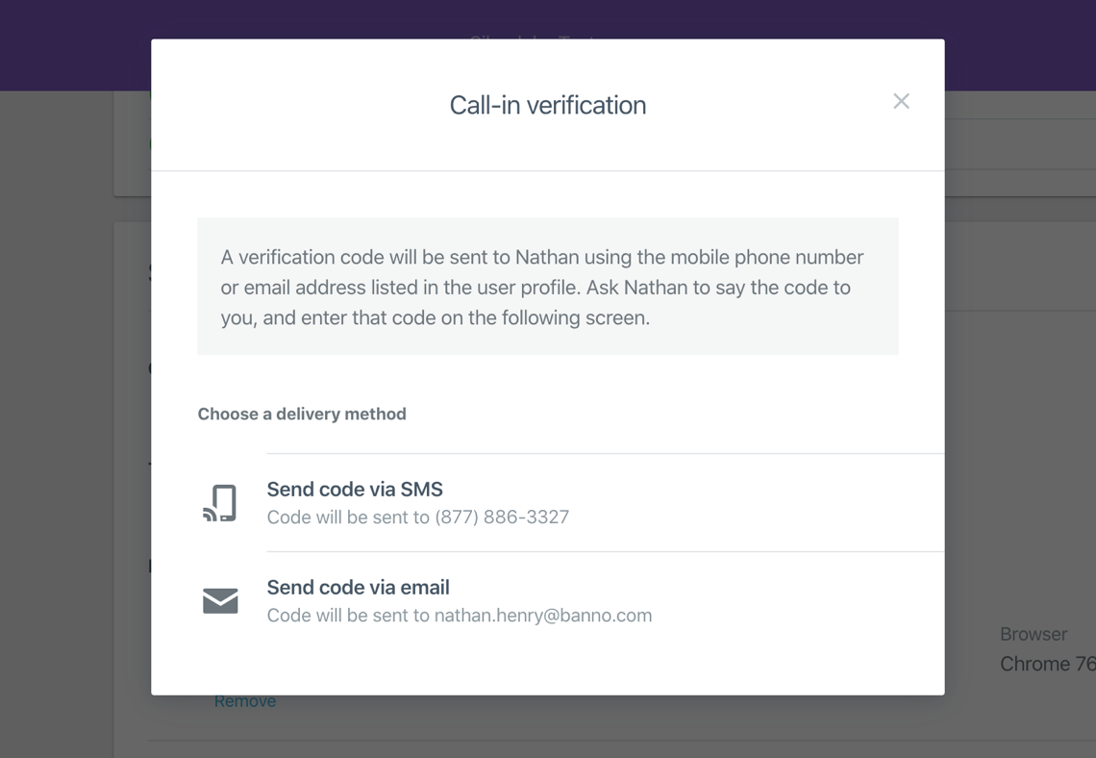Screen dimensions: 1096x758
Task: Click the 'Call-in verification' title
Action: click(547, 106)
